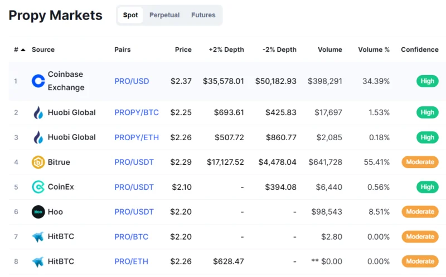Click the HitBTC logo in PRO/ETH row
Image resolution: width=446 pixels, height=277 pixels.
[38, 261]
